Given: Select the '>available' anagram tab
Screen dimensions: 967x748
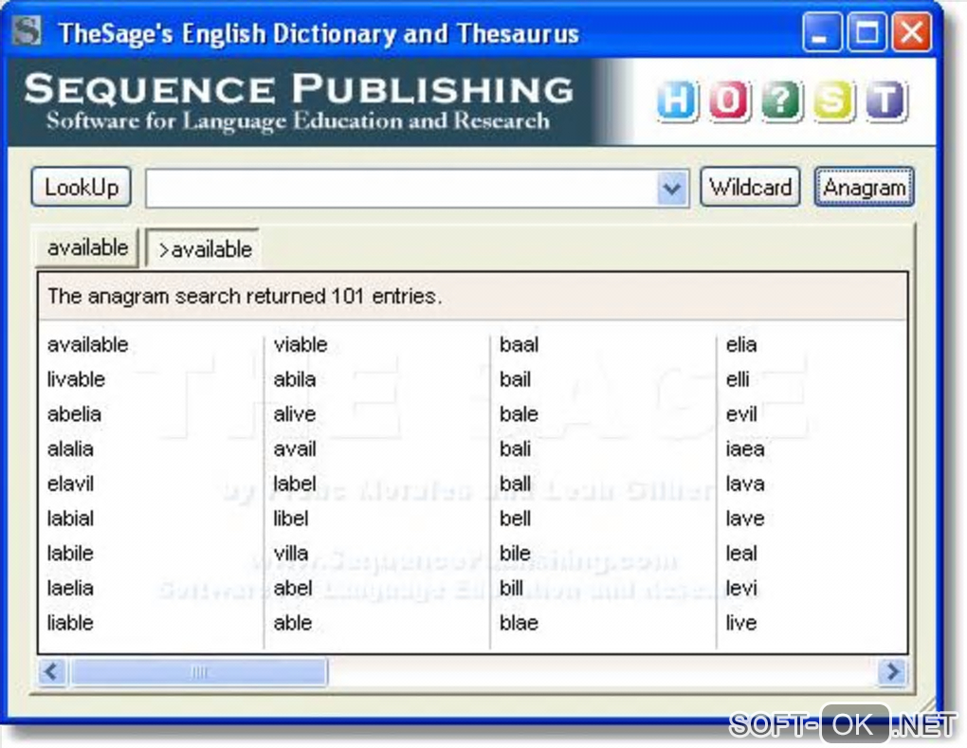Looking at the screenshot, I should [x=204, y=249].
